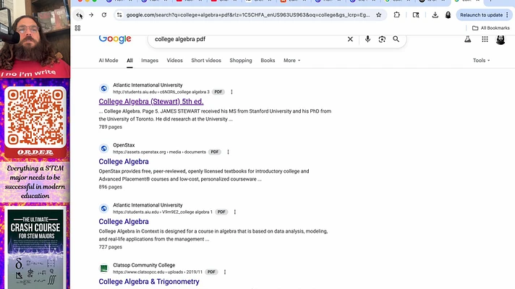Open Google account avatar
The height and width of the screenshot is (289, 515).
pos(501,39)
